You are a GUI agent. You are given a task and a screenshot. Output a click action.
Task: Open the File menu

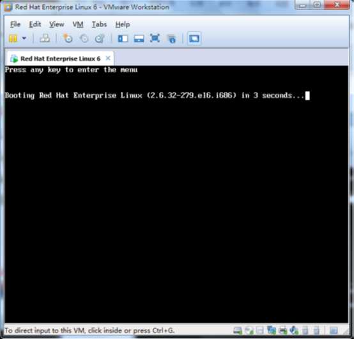[x=15, y=24]
